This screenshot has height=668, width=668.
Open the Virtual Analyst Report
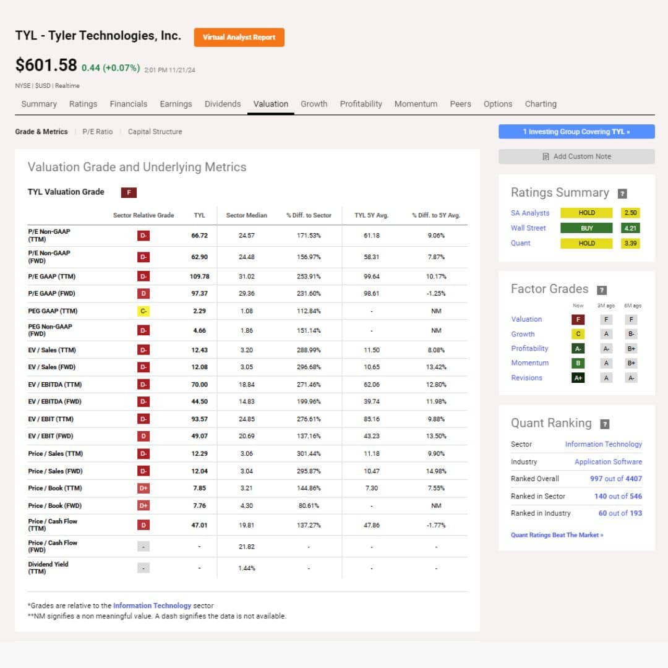coord(239,38)
